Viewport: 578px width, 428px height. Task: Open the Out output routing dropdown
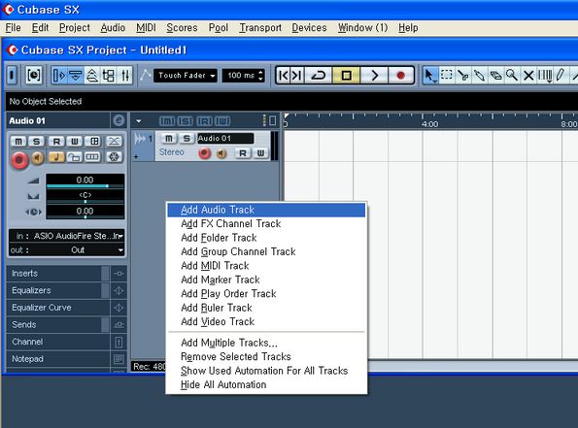(67, 250)
